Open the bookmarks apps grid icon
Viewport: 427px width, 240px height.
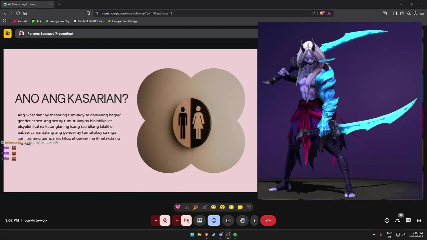4,21
